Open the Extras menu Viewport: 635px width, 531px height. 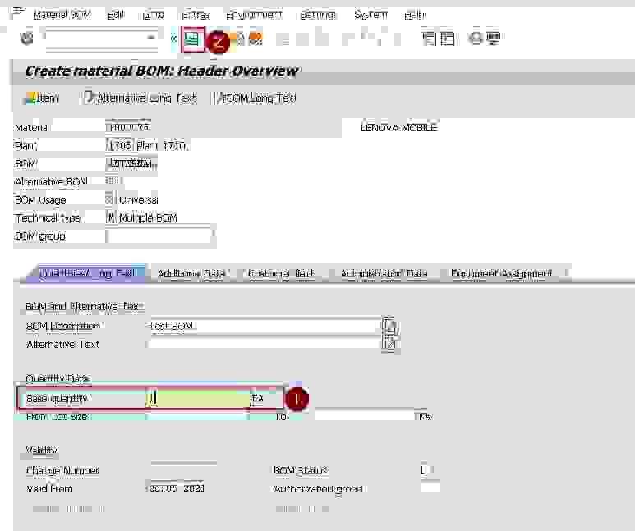pyautogui.click(x=196, y=15)
